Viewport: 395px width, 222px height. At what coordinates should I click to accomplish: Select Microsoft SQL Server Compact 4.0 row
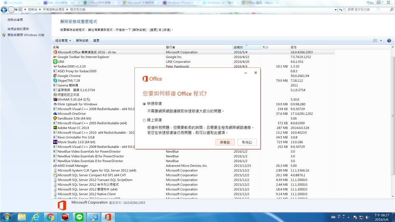pos(193,175)
